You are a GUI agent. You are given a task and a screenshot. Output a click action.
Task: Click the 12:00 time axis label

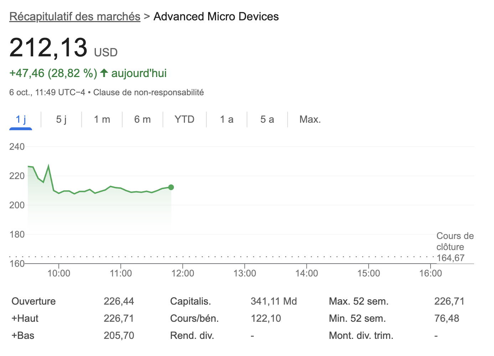[x=182, y=274]
